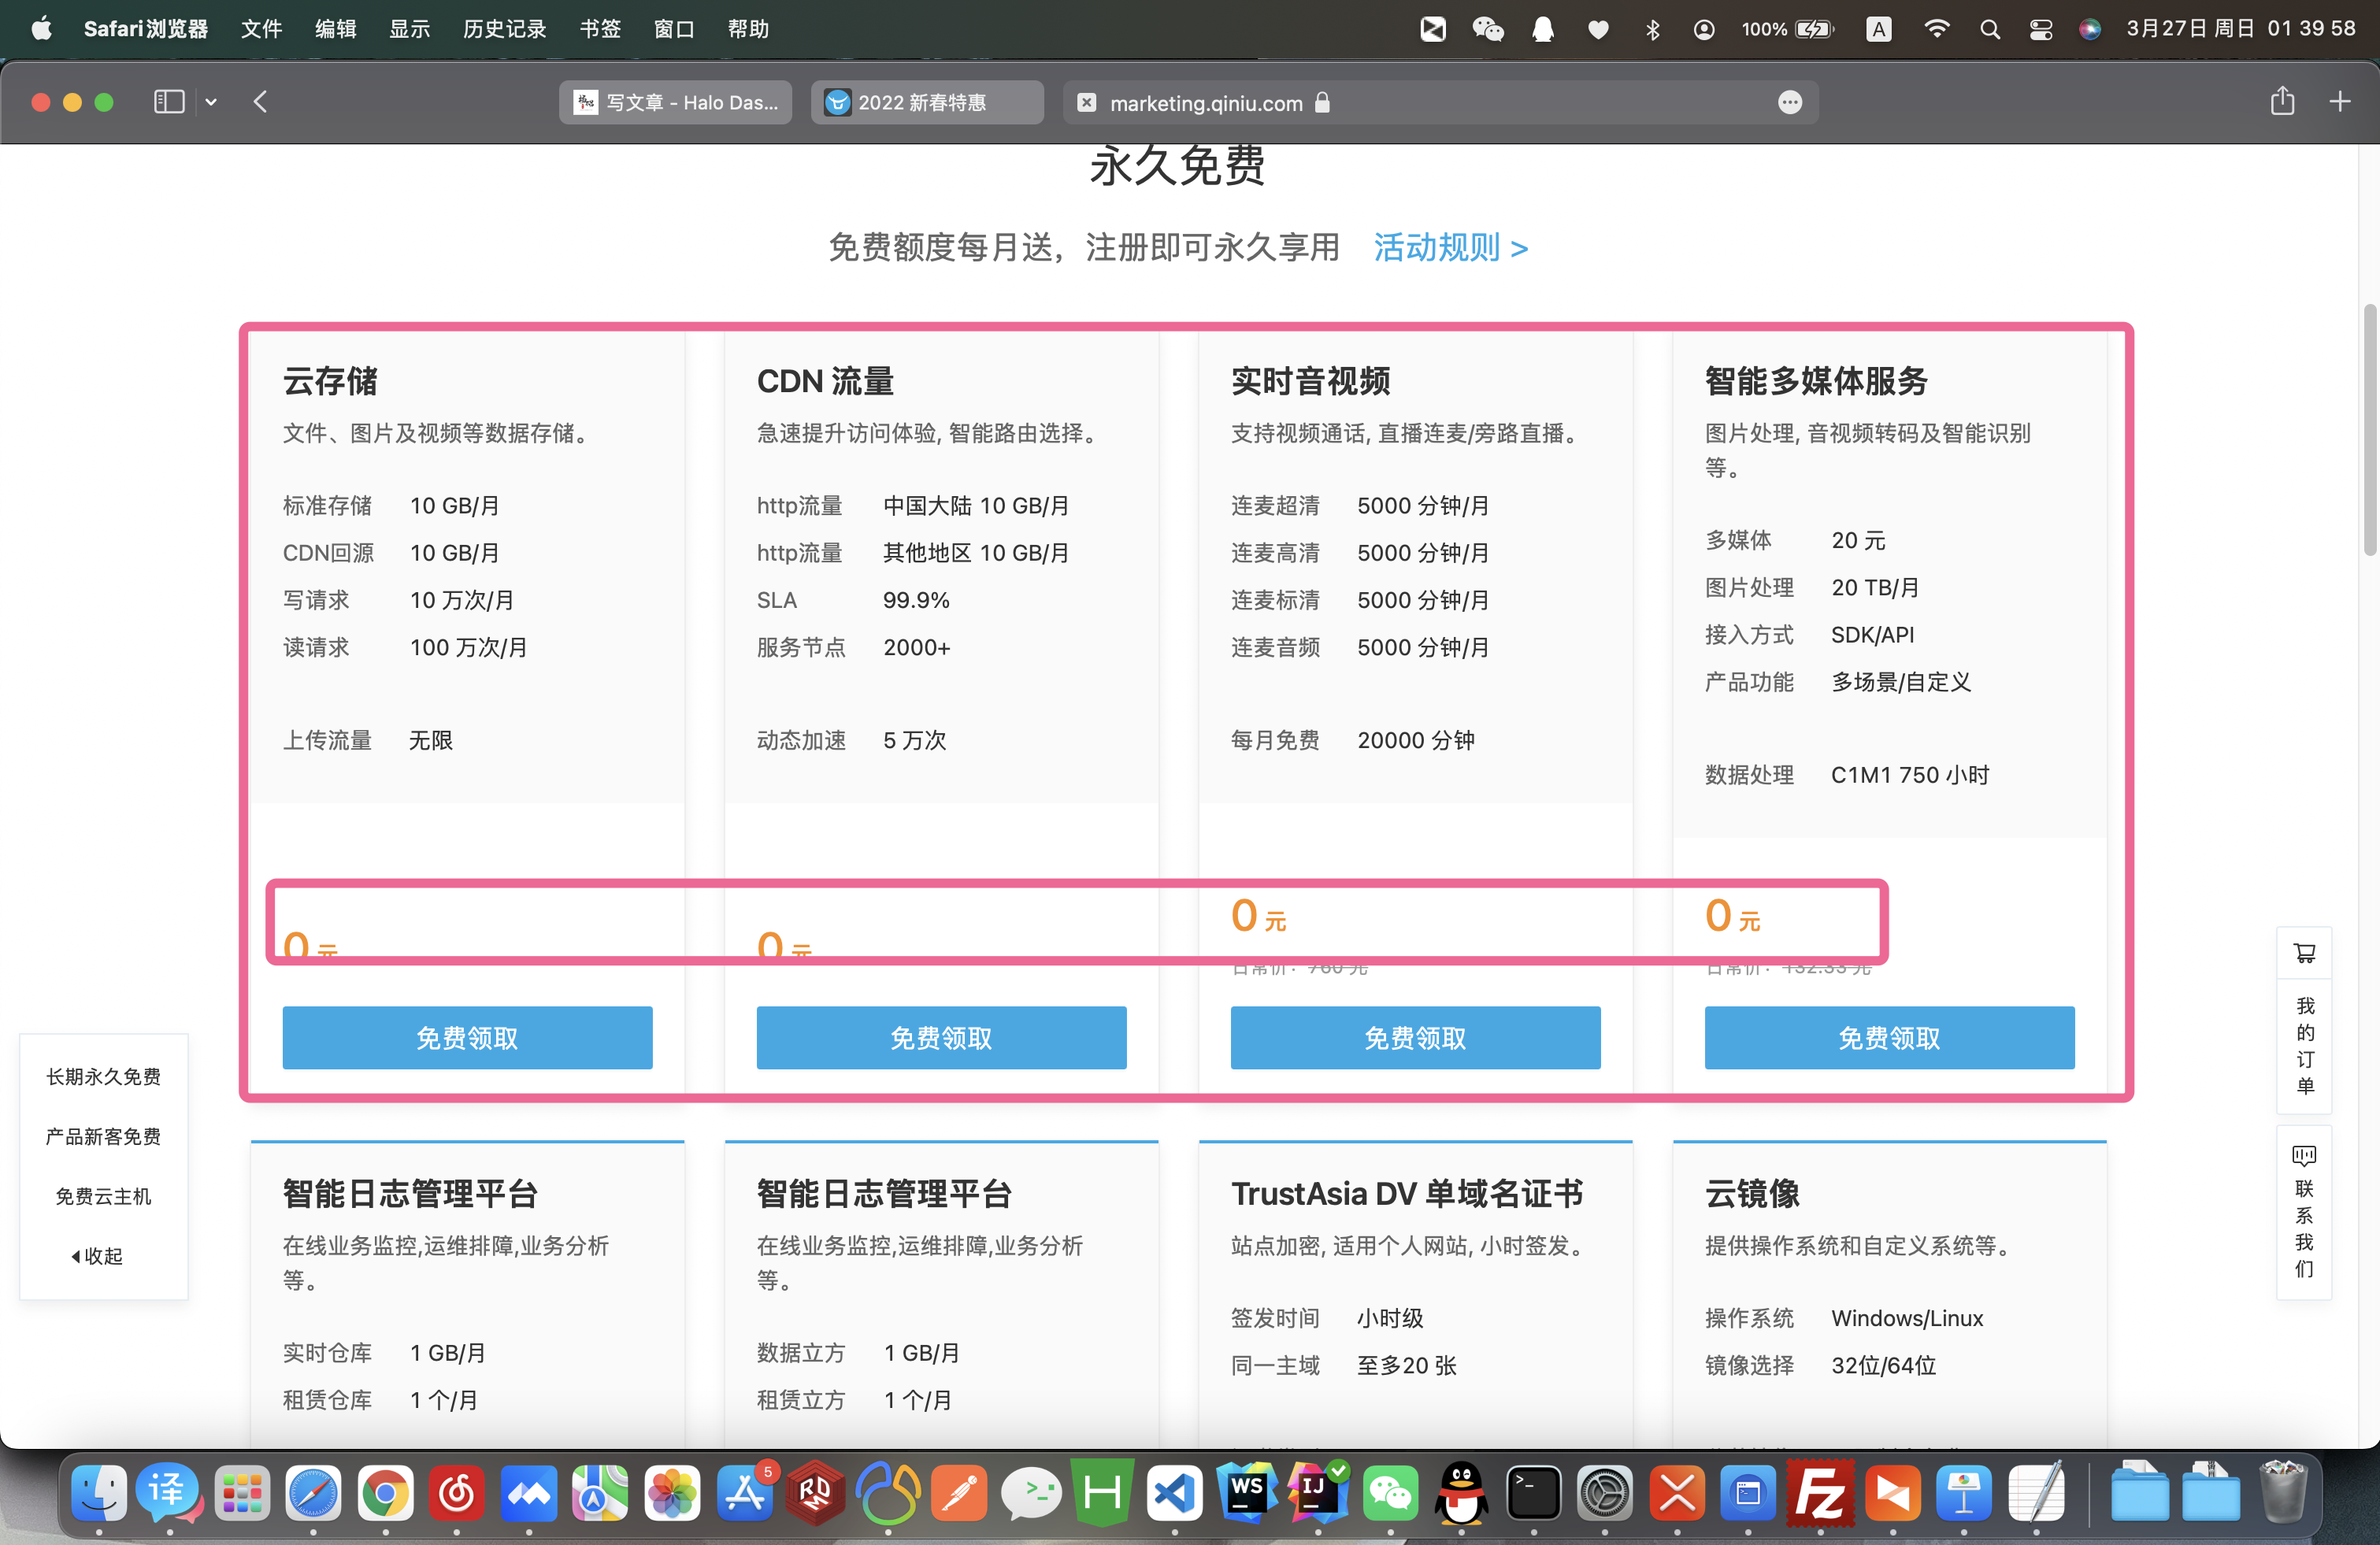Open Google Chrome from the Dock
The width and height of the screenshot is (2380, 1545).
pyautogui.click(x=385, y=1494)
